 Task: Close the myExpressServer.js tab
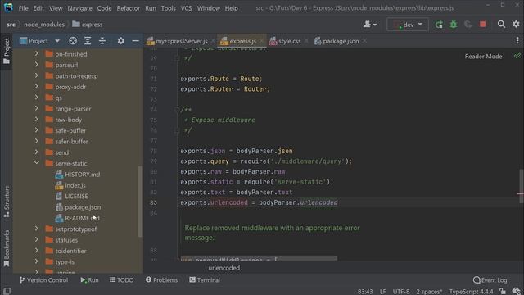pyautogui.click(x=213, y=41)
